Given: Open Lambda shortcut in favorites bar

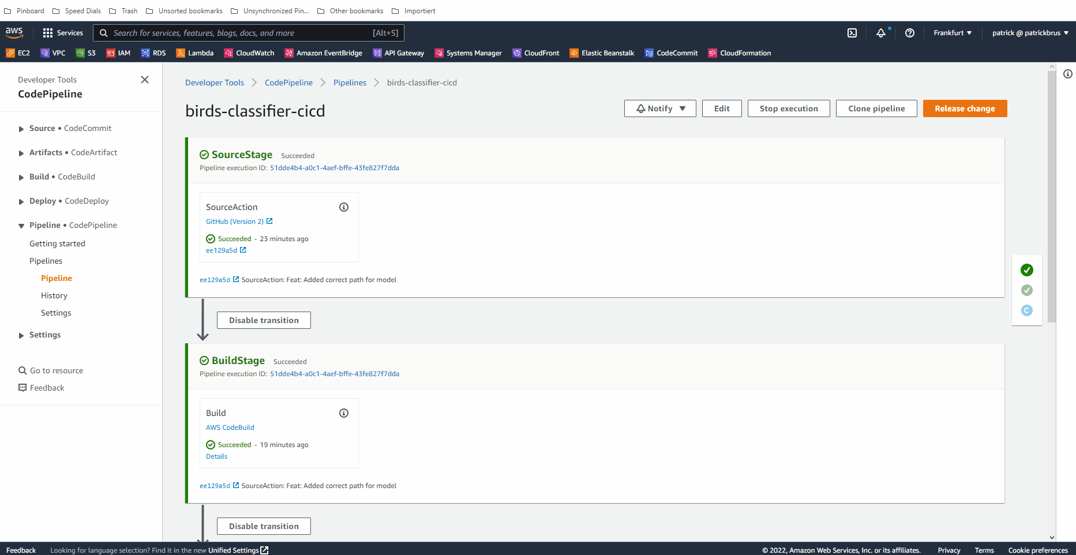Looking at the screenshot, I should click(x=195, y=53).
